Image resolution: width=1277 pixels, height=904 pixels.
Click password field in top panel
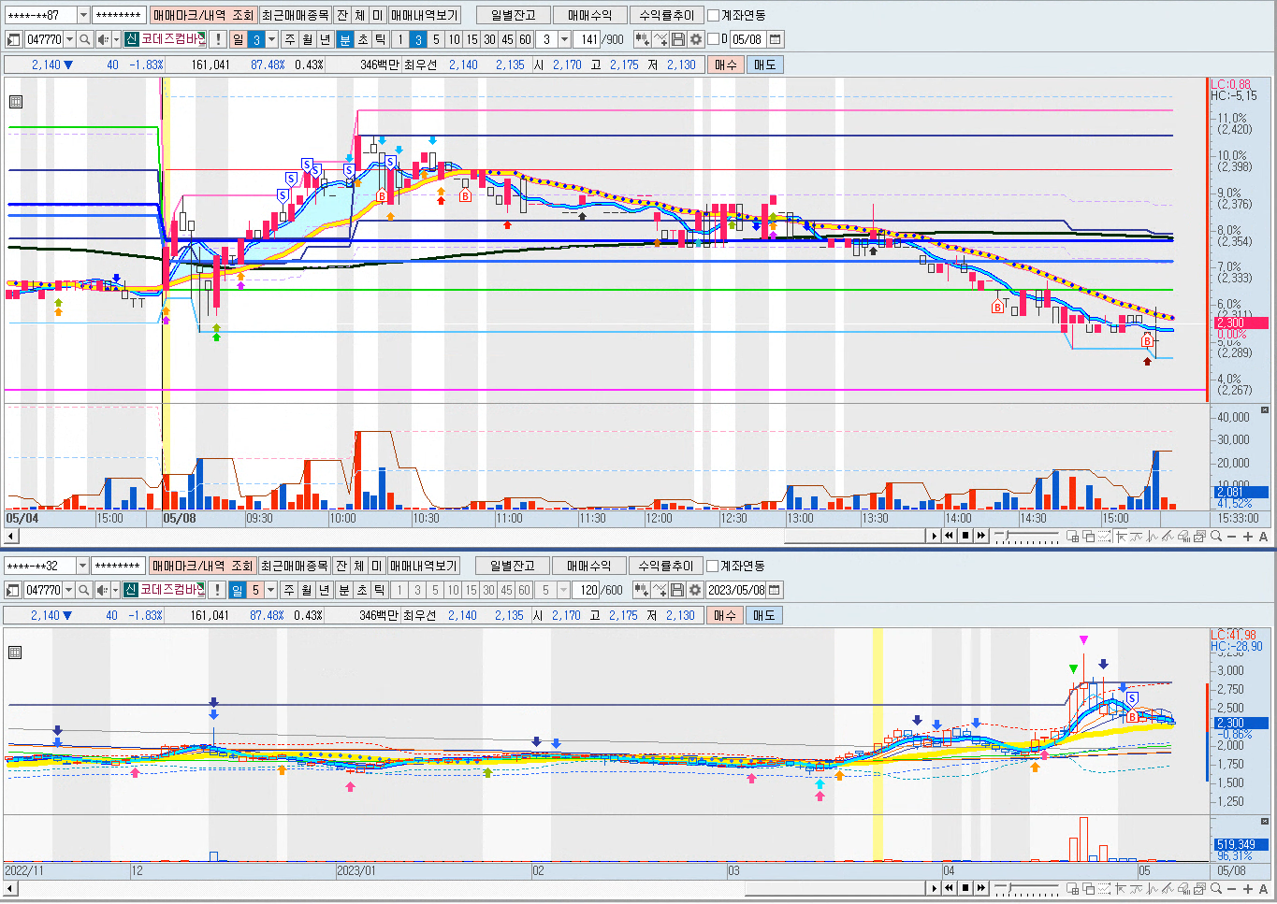118,15
